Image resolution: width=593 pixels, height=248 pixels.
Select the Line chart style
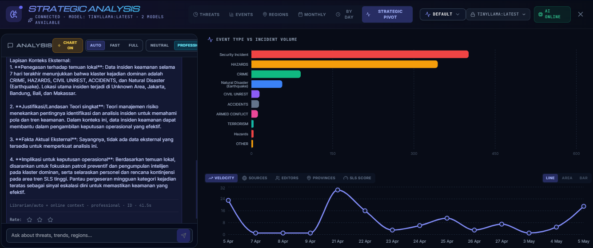click(550, 178)
